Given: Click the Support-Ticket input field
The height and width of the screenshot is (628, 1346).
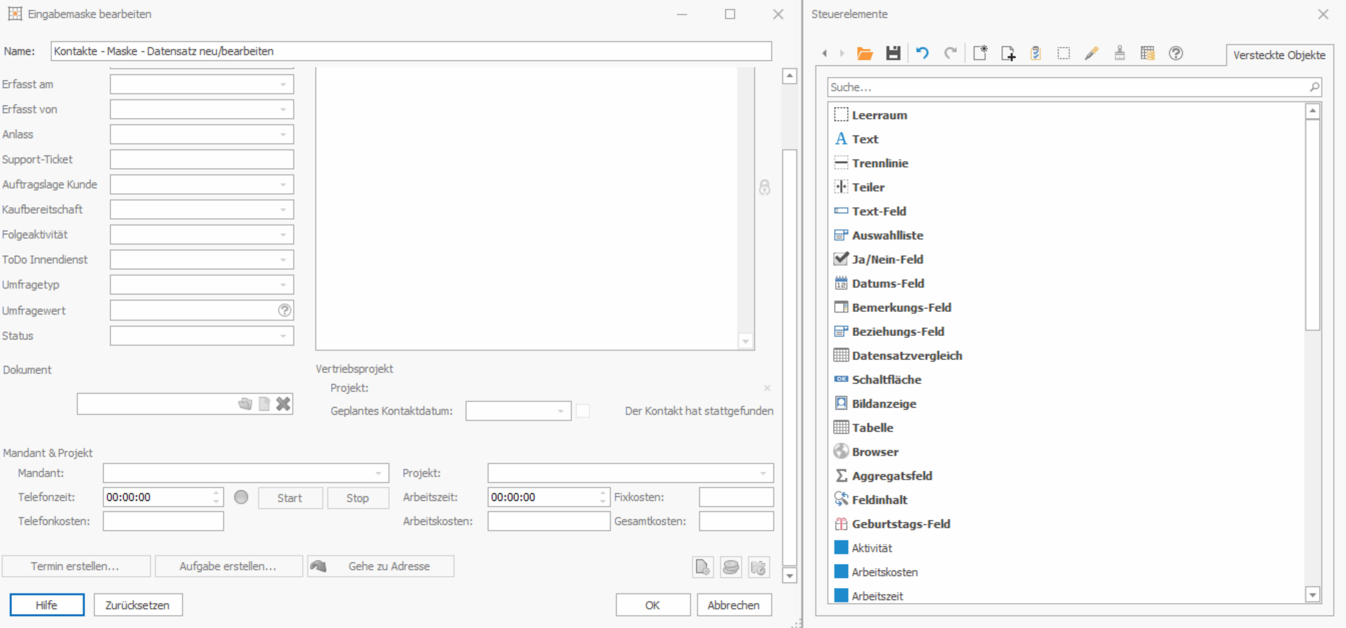Looking at the screenshot, I should click(202, 160).
